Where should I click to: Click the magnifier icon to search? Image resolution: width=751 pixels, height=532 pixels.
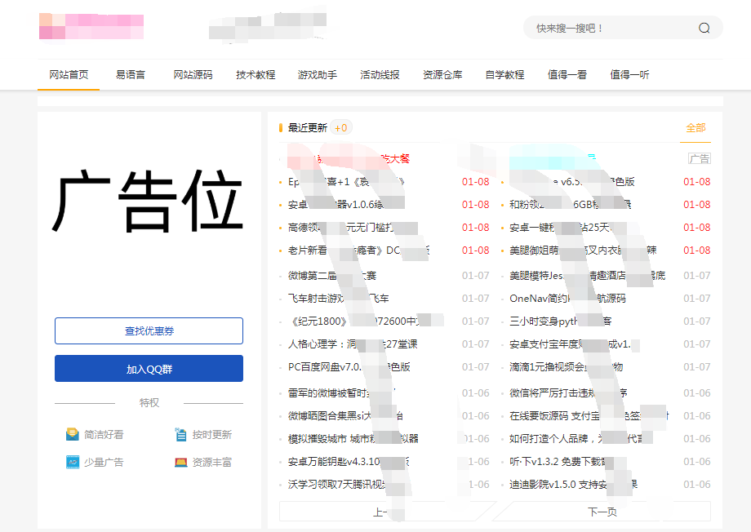tap(704, 27)
